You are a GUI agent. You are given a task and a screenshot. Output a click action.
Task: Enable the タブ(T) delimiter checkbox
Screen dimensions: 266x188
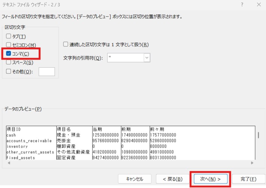point(8,36)
